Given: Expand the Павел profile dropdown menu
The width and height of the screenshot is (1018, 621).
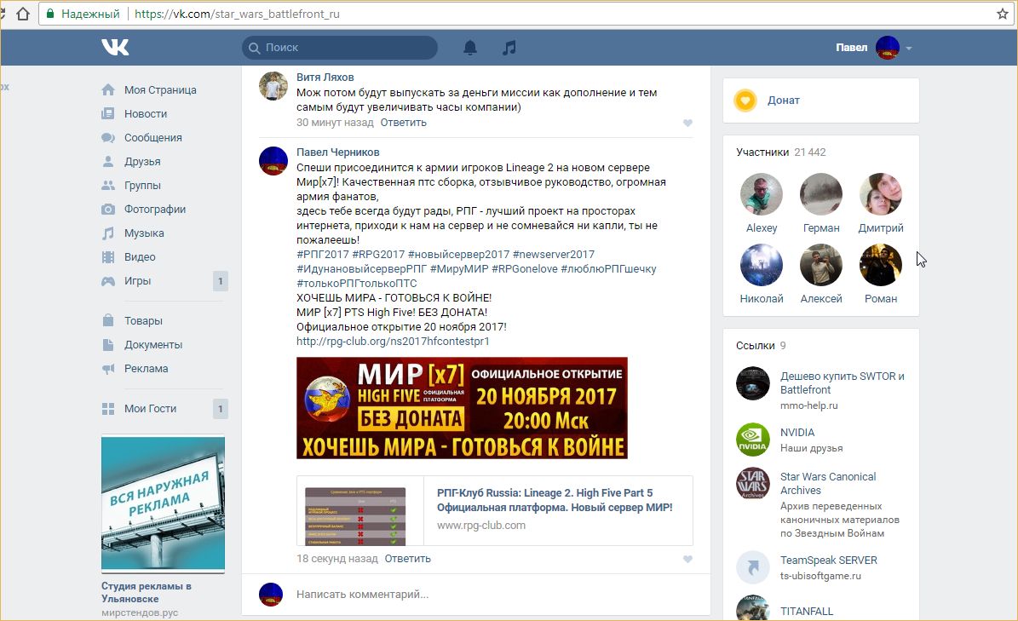Looking at the screenshot, I should [x=909, y=49].
